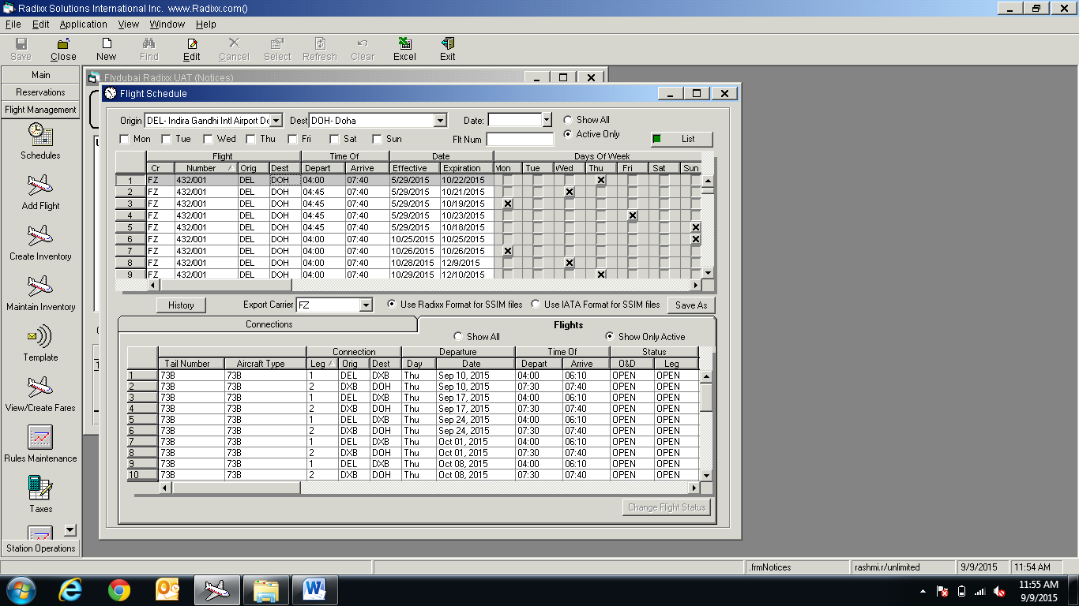
Task: Open the Taxes calculator icon
Action: coord(40,488)
